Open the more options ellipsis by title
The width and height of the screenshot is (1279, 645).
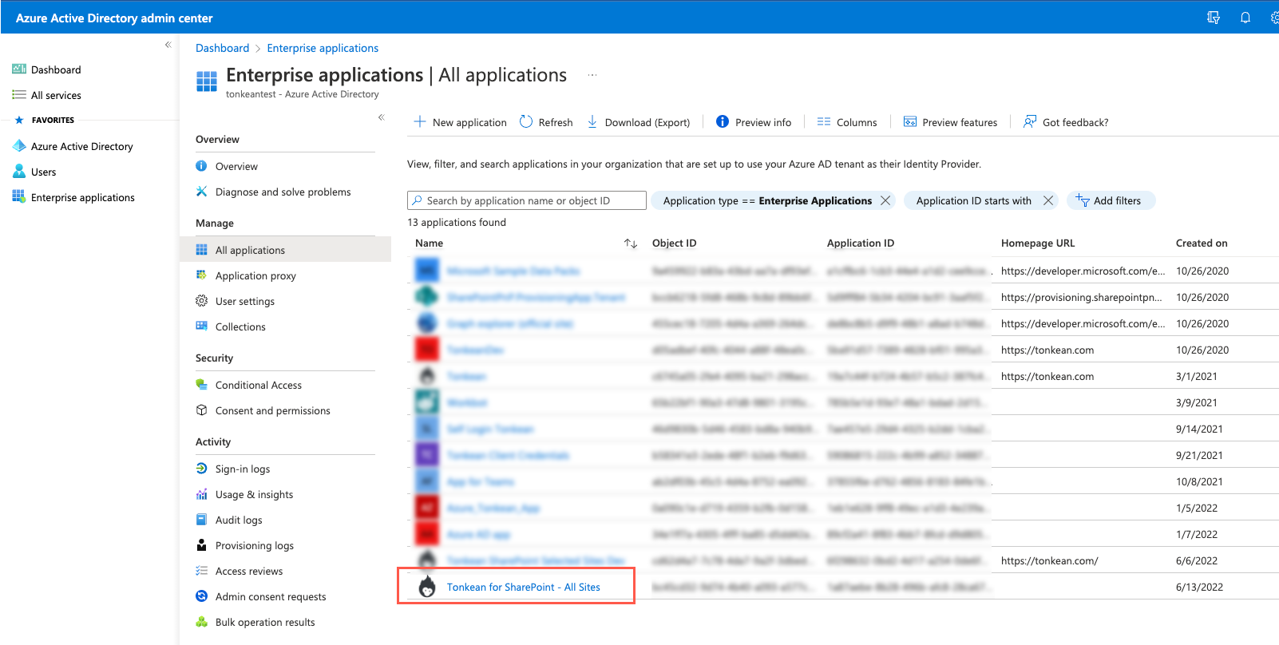pyautogui.click(x=592, y=75)
